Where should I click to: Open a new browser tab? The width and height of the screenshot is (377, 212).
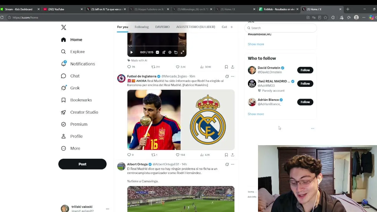tap(348, 9)
